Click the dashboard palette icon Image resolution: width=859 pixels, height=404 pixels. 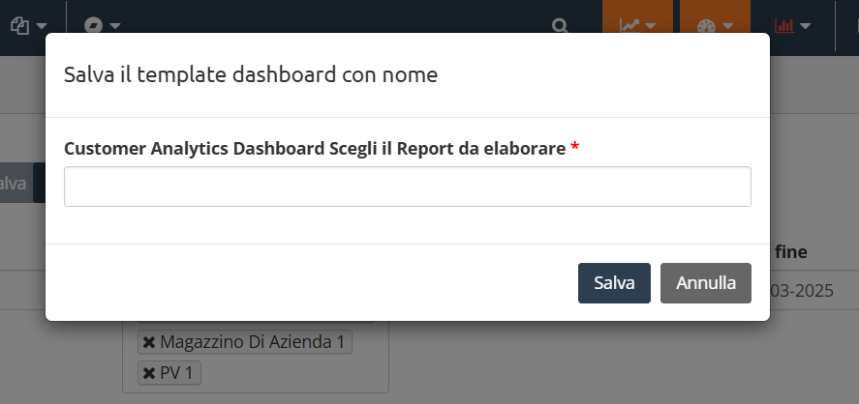pos(705,26)
